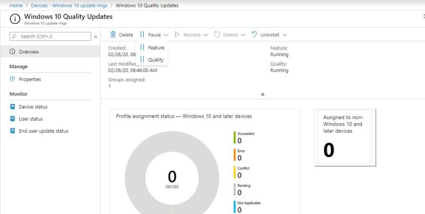Click the Delete trash icon

click(x=113, y=35)
